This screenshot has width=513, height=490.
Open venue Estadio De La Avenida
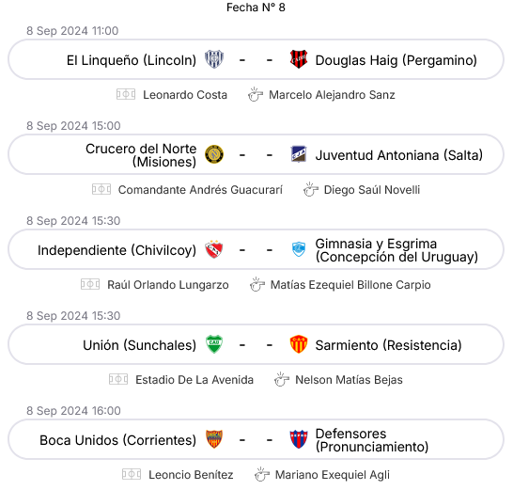[x=194, y=380]
